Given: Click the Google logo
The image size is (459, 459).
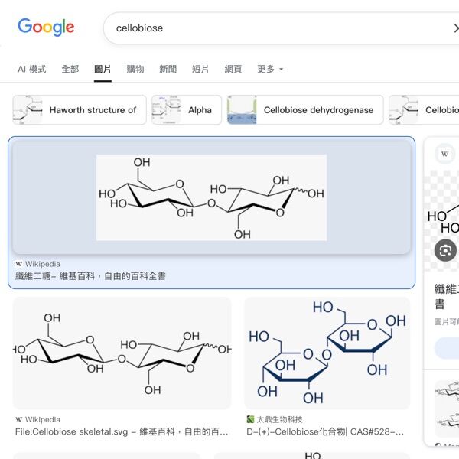Looking at the screenshot, I should (46, 28).
